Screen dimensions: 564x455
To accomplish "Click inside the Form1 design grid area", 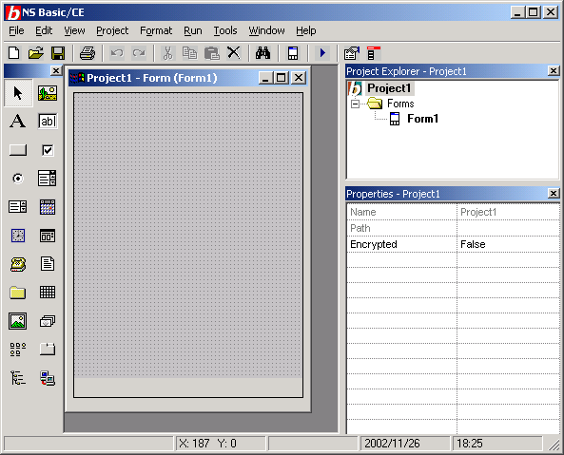I will coord(188,236).
